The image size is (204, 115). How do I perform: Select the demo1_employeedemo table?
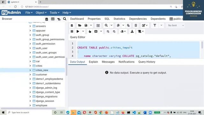(49, 79)
